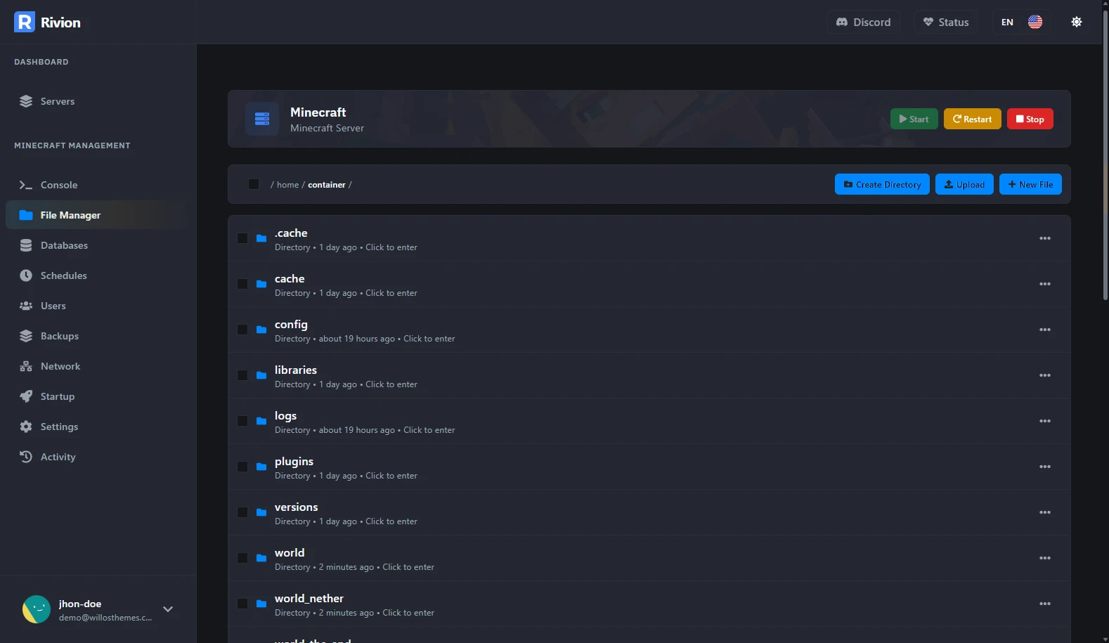Open folder icon for libraries directory
This screenshot has width=1109, height=643.
[x=261, y=376]
